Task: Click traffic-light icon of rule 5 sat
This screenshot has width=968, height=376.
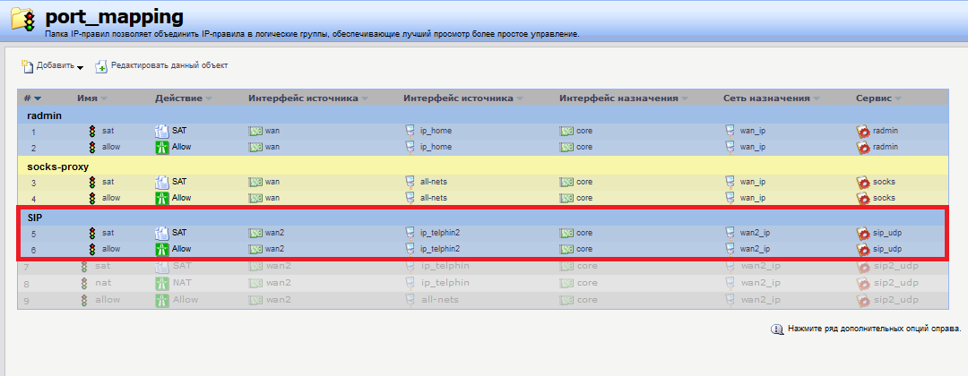Action: [92, 234]
